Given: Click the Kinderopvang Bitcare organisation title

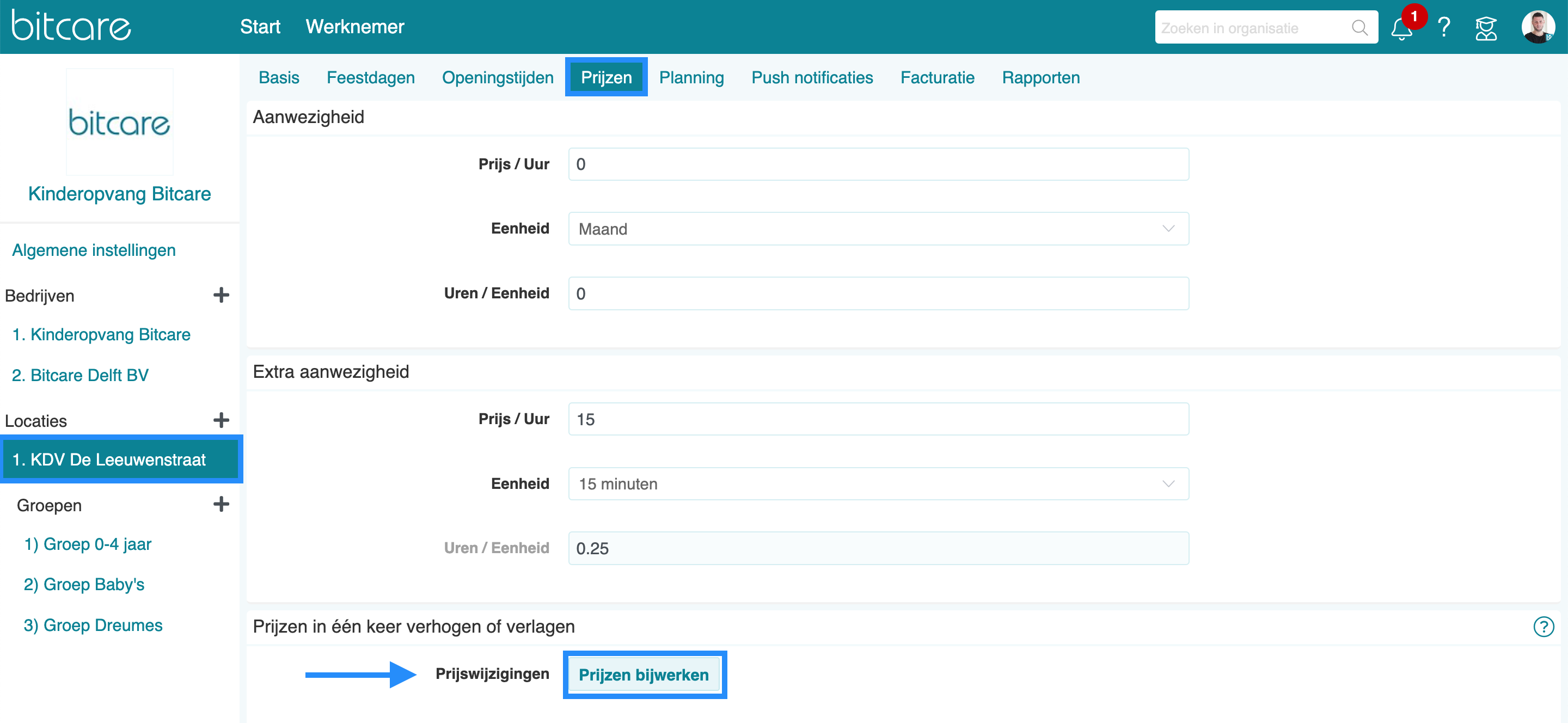Looking at the screenshot, I should point(119,193).
